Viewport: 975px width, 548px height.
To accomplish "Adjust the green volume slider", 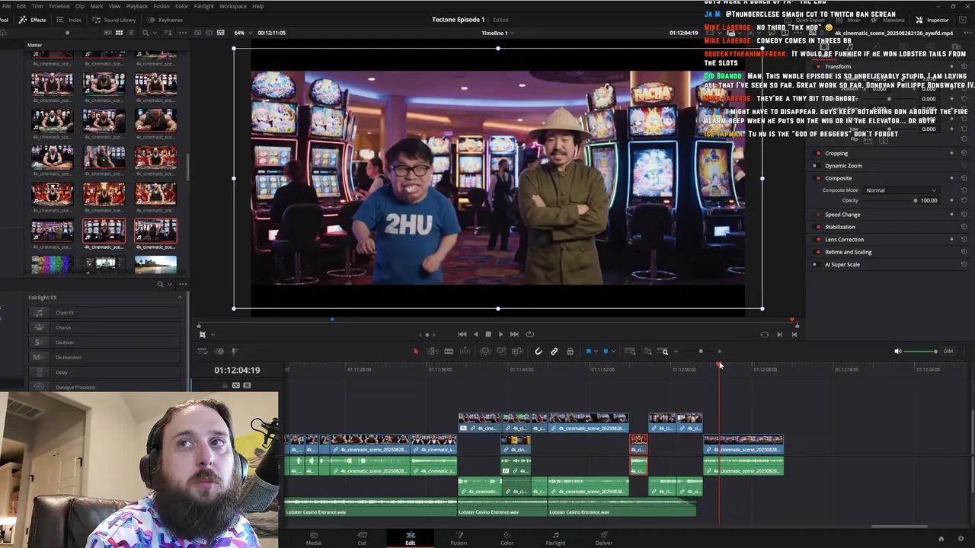I will coord(921,351).
